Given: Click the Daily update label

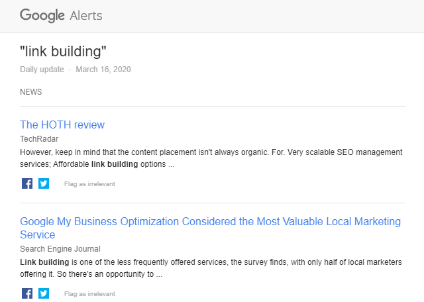Looking at the screenshot, I should click(x=42, y=70).
